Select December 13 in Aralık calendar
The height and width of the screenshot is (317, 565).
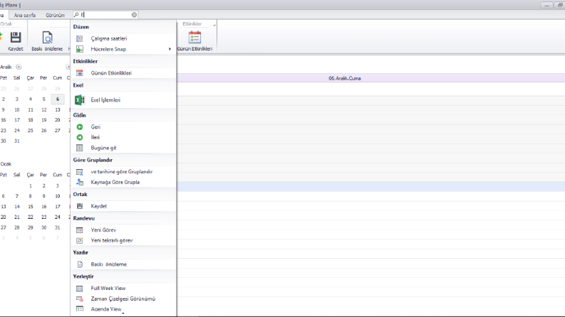click(x=58, y=109)
